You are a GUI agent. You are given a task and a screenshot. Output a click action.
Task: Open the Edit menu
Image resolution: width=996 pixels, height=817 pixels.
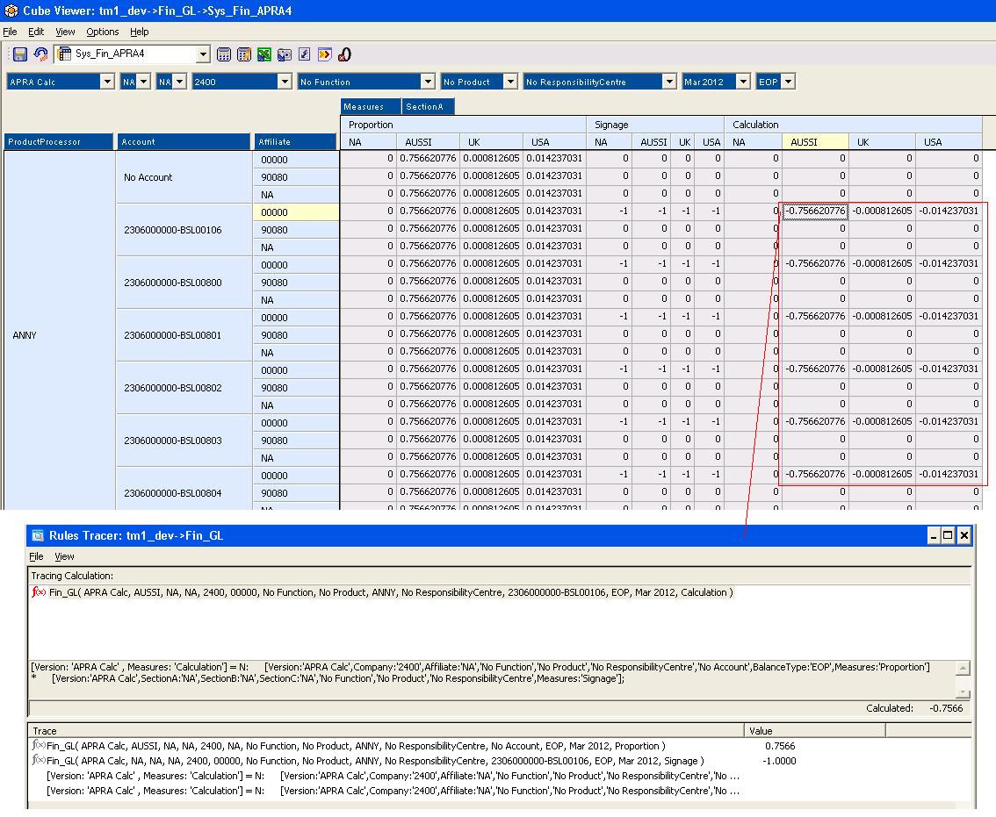click(x=35, y=32)
